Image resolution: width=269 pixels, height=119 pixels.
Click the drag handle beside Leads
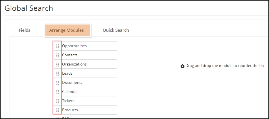click(58, 74)
